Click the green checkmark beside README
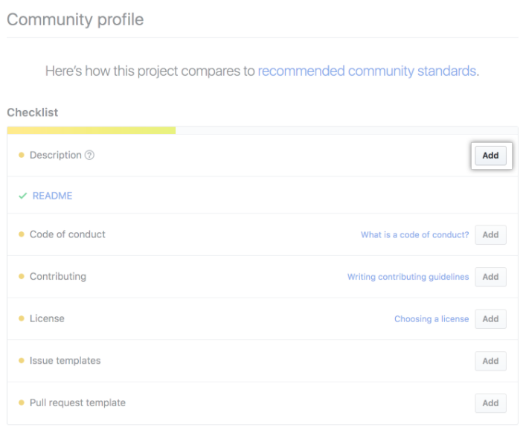 coord(22,196)
